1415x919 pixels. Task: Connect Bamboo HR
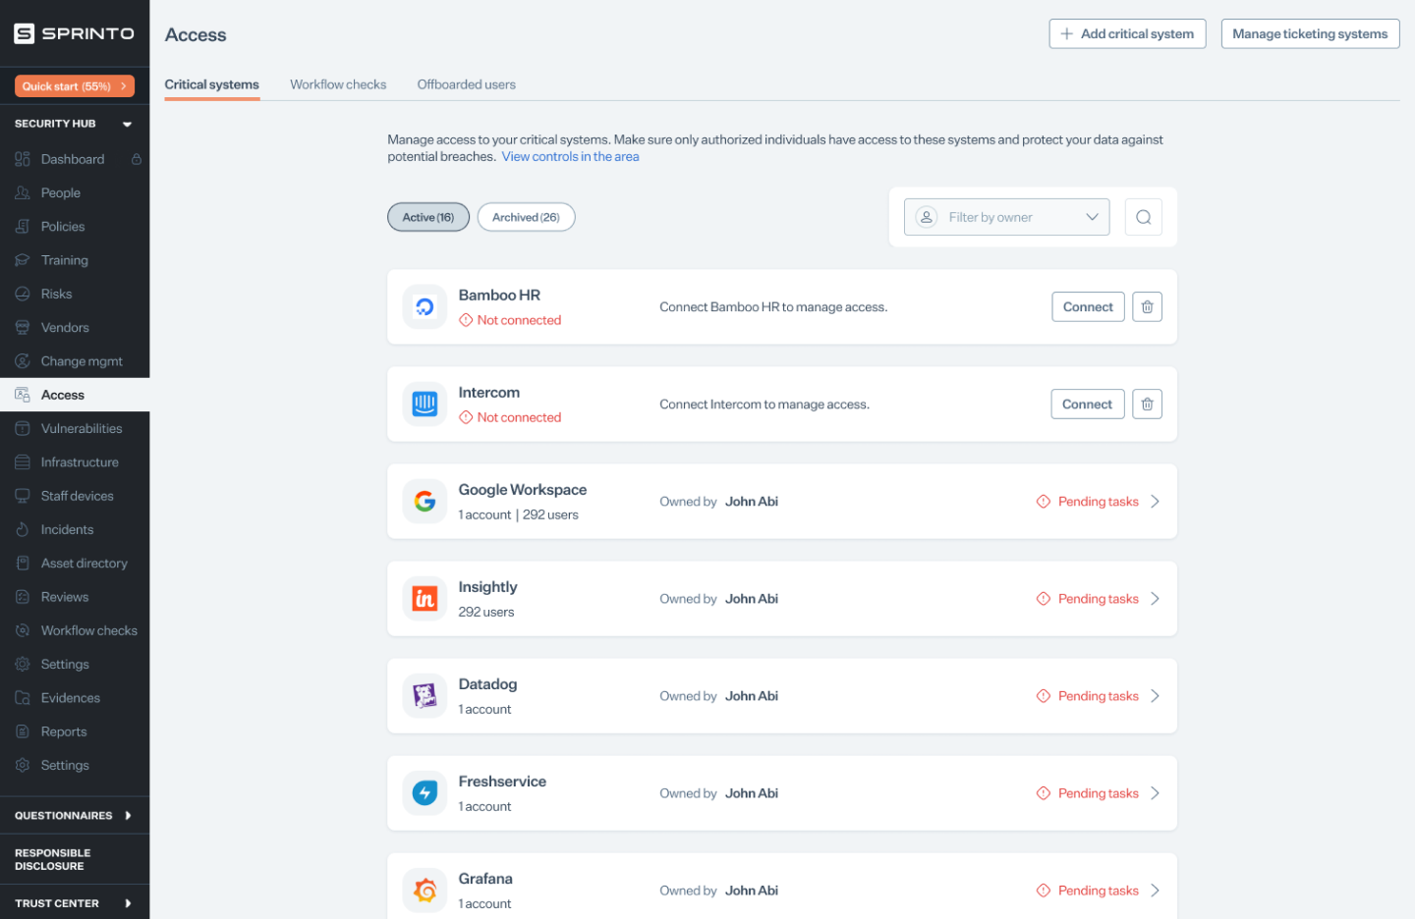1088,307
